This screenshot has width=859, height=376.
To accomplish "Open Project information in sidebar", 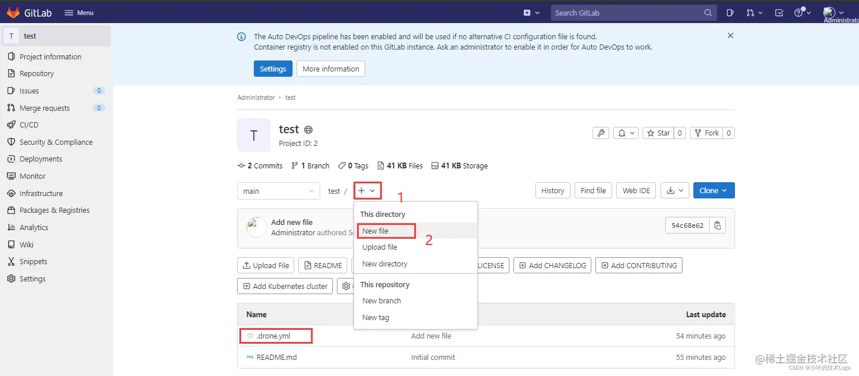I will [x=50, y=57].
